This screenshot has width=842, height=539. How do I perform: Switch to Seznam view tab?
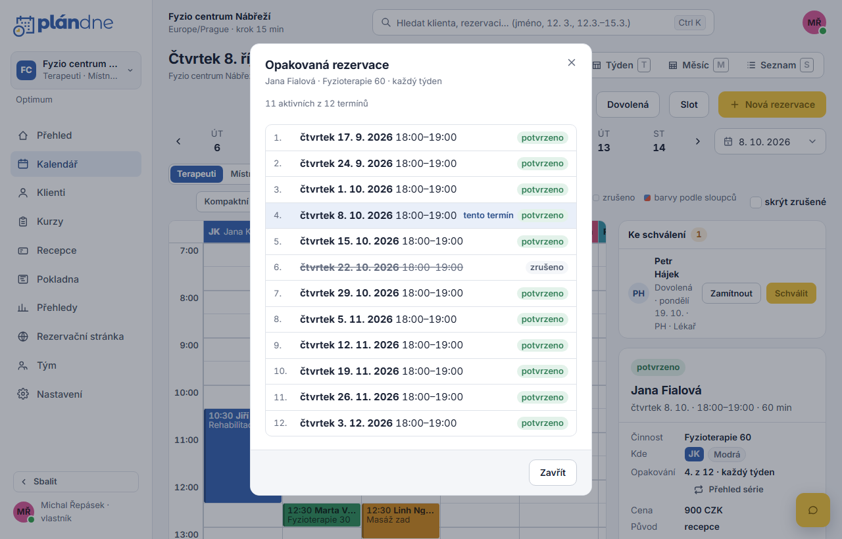click(779, 65)
